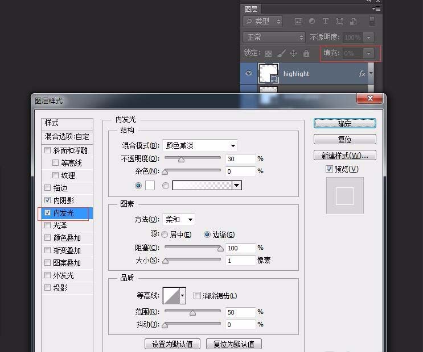The width and height of the screenshot is (423, 352).
Task: Click the shape layer filter icon
Action: coord(339,22)
